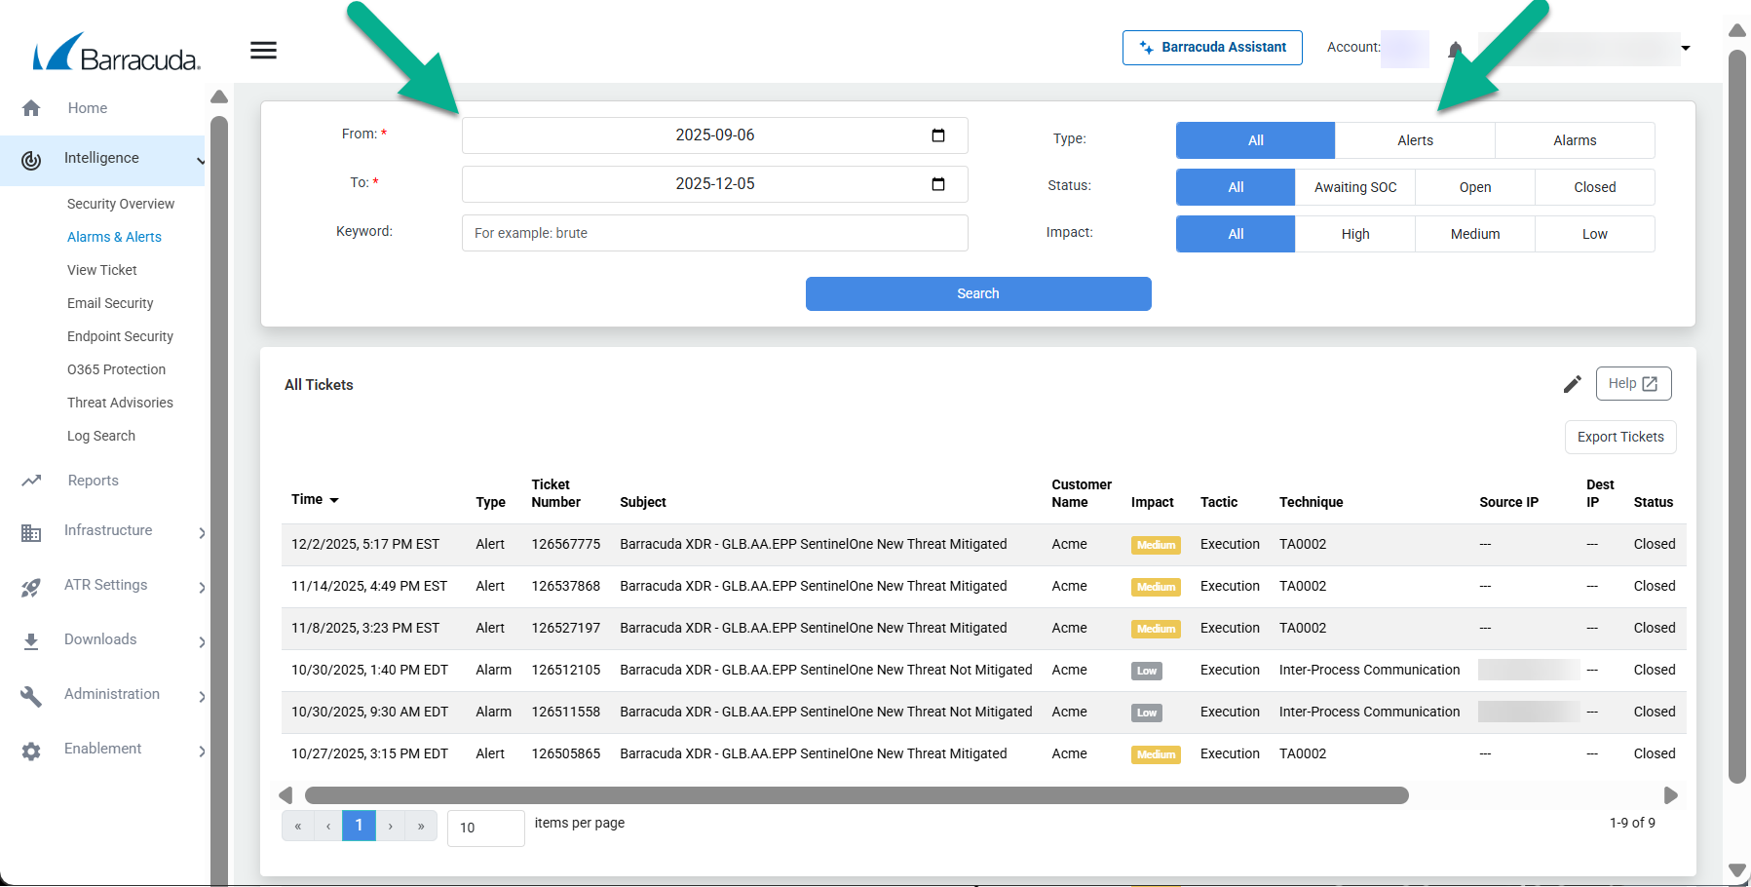1751x887 pixels.
Task: Set status filter to Awaiting SOC
Action: pyautogui.click(x=1354, y=187)
